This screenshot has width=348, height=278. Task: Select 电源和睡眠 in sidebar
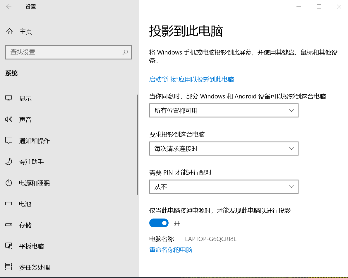[x=35, y=183]
